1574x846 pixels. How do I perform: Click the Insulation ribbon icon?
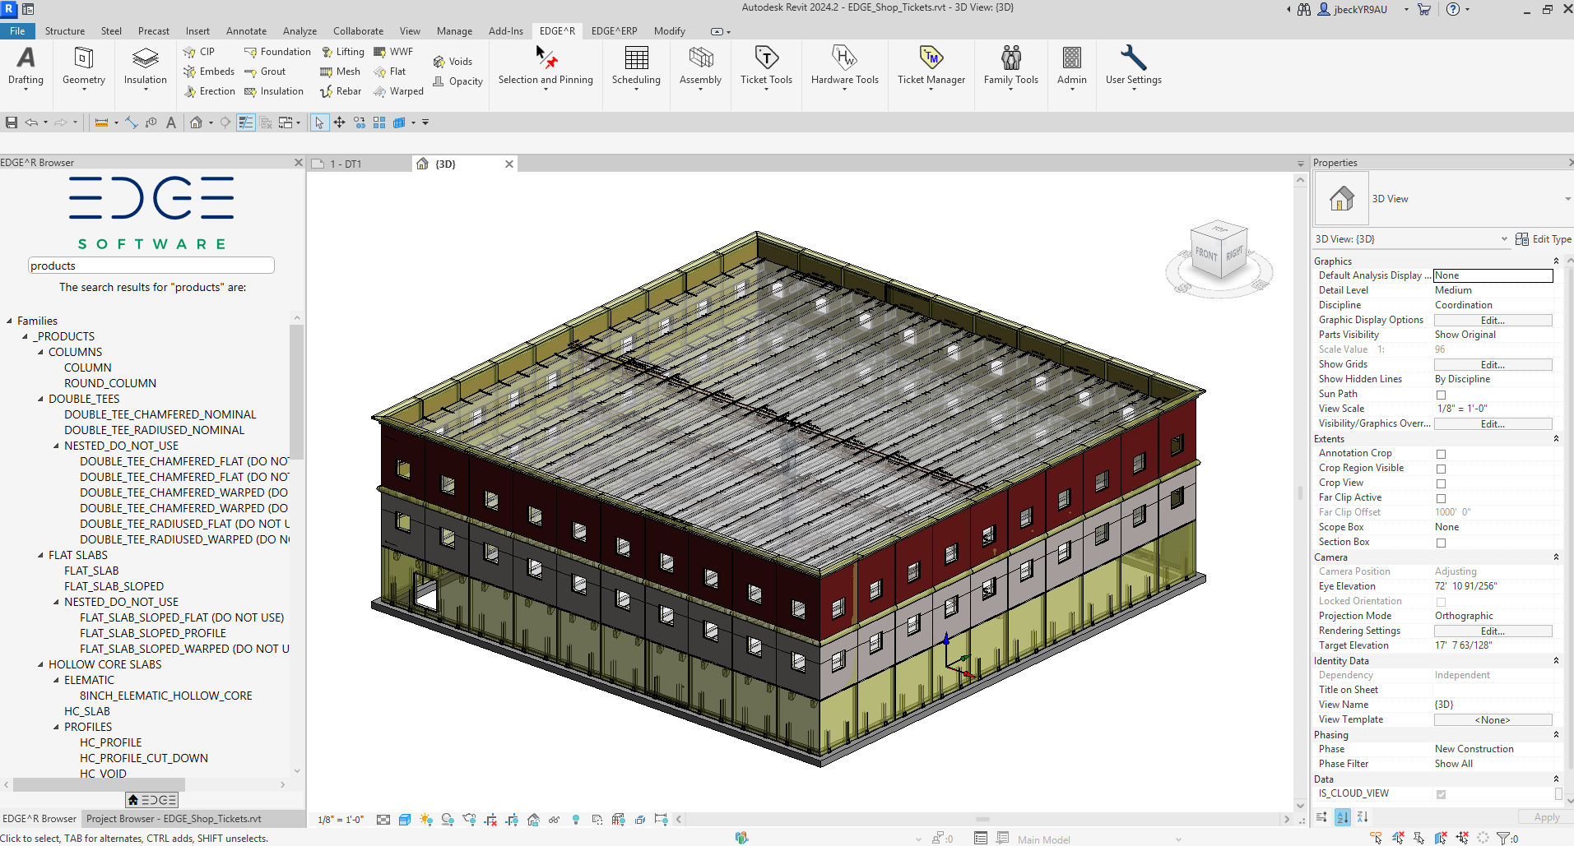pyautogui.click(x=146, y=58)
